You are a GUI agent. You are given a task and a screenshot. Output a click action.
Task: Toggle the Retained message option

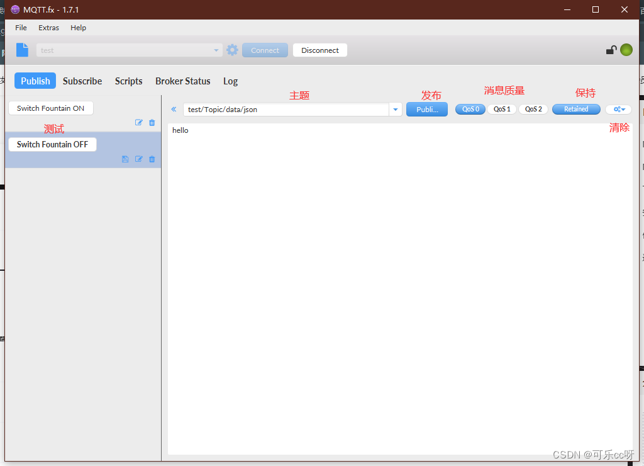click(x=576, y=110)
